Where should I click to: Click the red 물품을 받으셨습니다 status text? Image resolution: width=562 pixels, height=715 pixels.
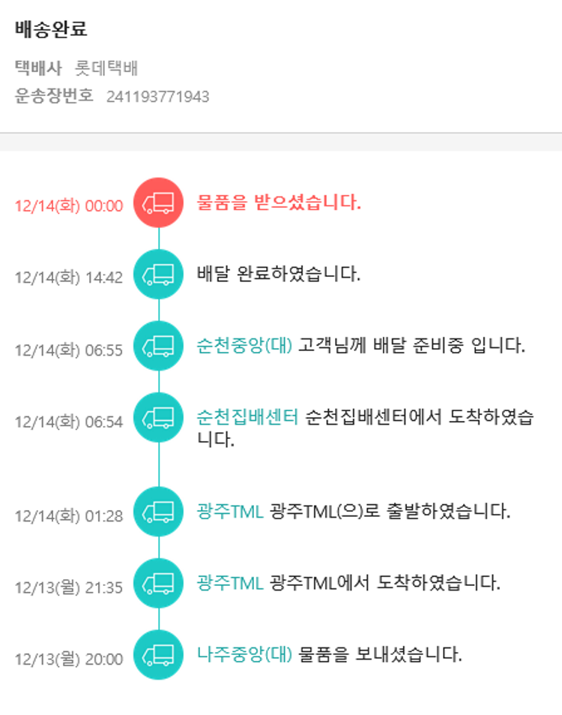pos(279,203)
